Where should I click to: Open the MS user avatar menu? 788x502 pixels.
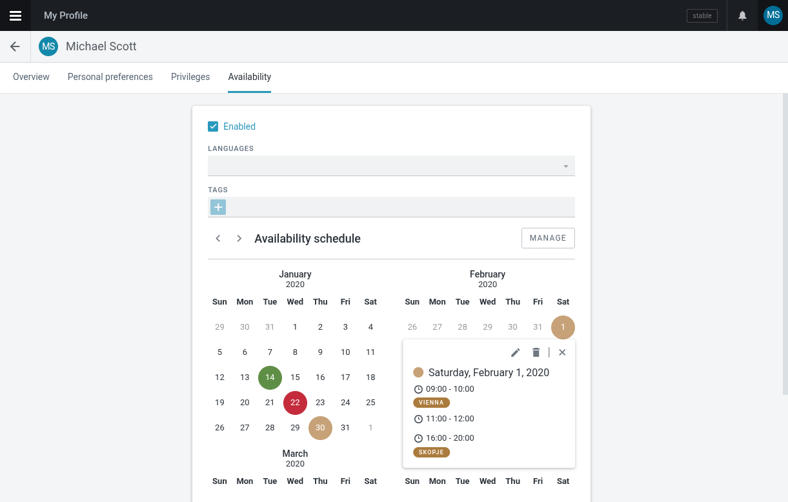[773, 15]
